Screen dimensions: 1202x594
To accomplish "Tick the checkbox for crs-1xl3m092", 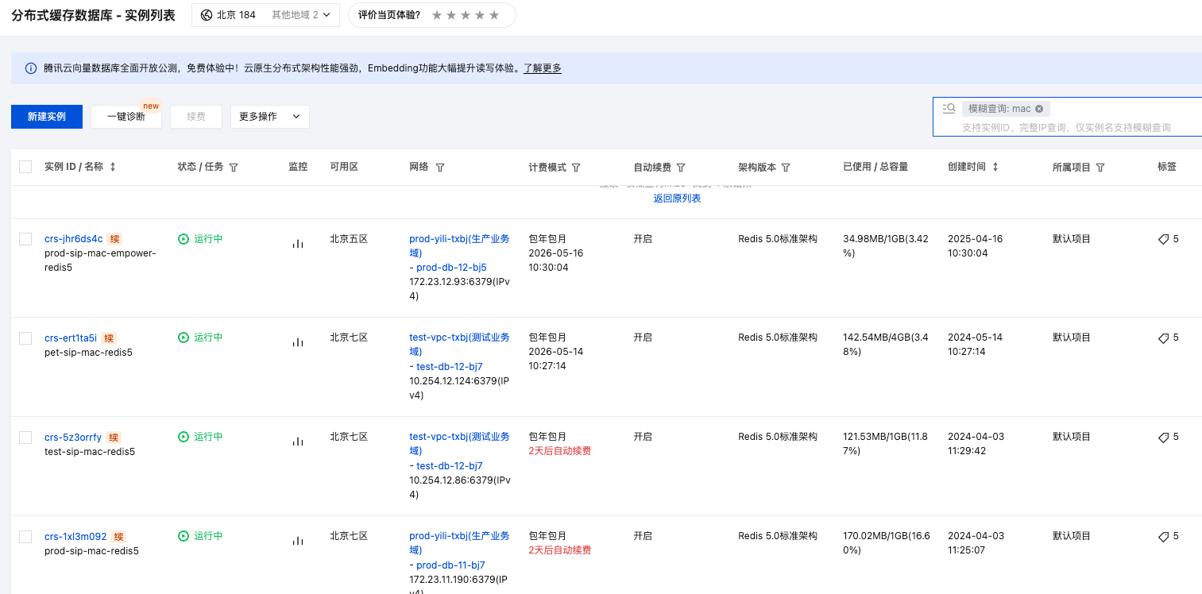I will pyautogui.click(x=25, y=537).
